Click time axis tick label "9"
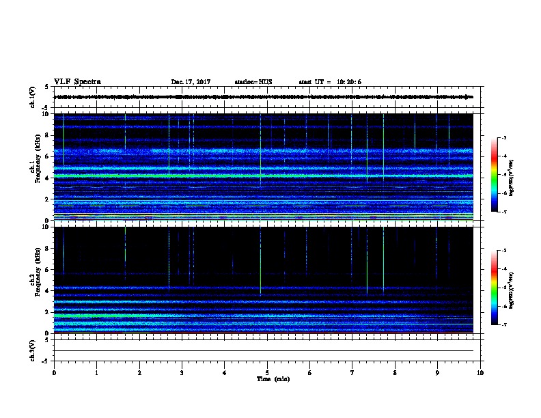541x418 pixels. coord(437,373)
